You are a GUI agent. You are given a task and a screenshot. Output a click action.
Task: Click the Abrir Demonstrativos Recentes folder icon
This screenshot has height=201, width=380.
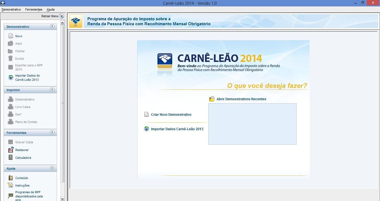point(212,99)
